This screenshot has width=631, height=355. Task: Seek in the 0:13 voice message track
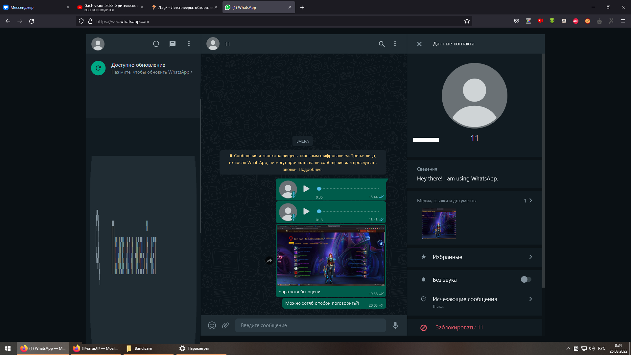(x=348, y=211)
